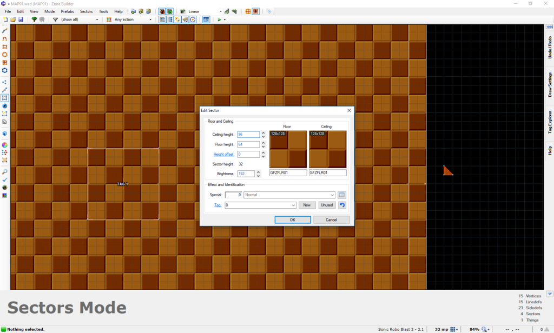Open the 'Any action' linedef filter dropdown
Viewport: 554px width, 333px height.
[150, 19]
